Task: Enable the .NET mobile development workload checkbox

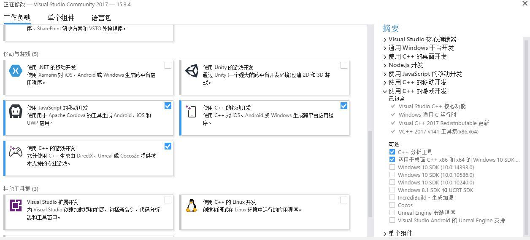Action: tap(168, 65)
